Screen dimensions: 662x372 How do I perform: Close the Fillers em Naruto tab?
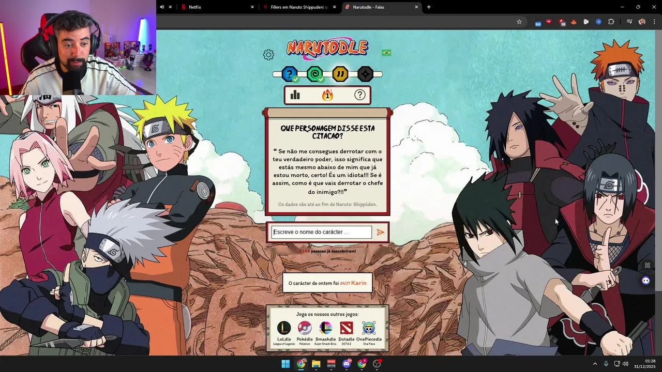pyautogui.click(x=334, y=7)
